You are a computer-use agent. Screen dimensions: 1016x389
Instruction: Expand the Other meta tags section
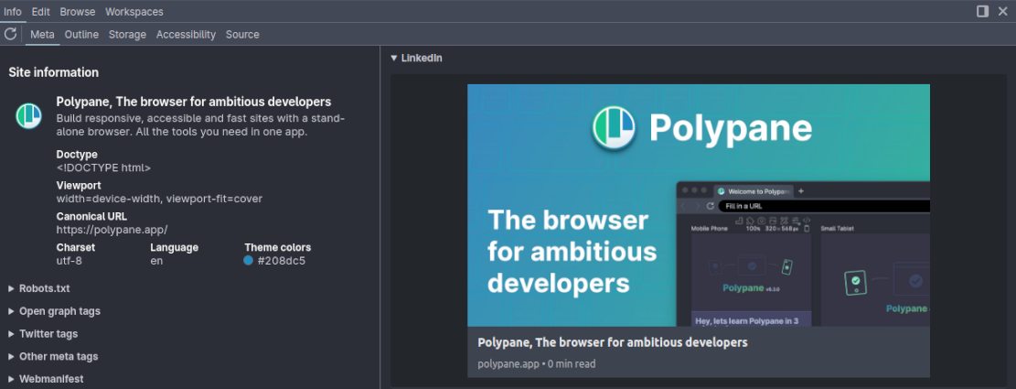click(x=53, y=357)
